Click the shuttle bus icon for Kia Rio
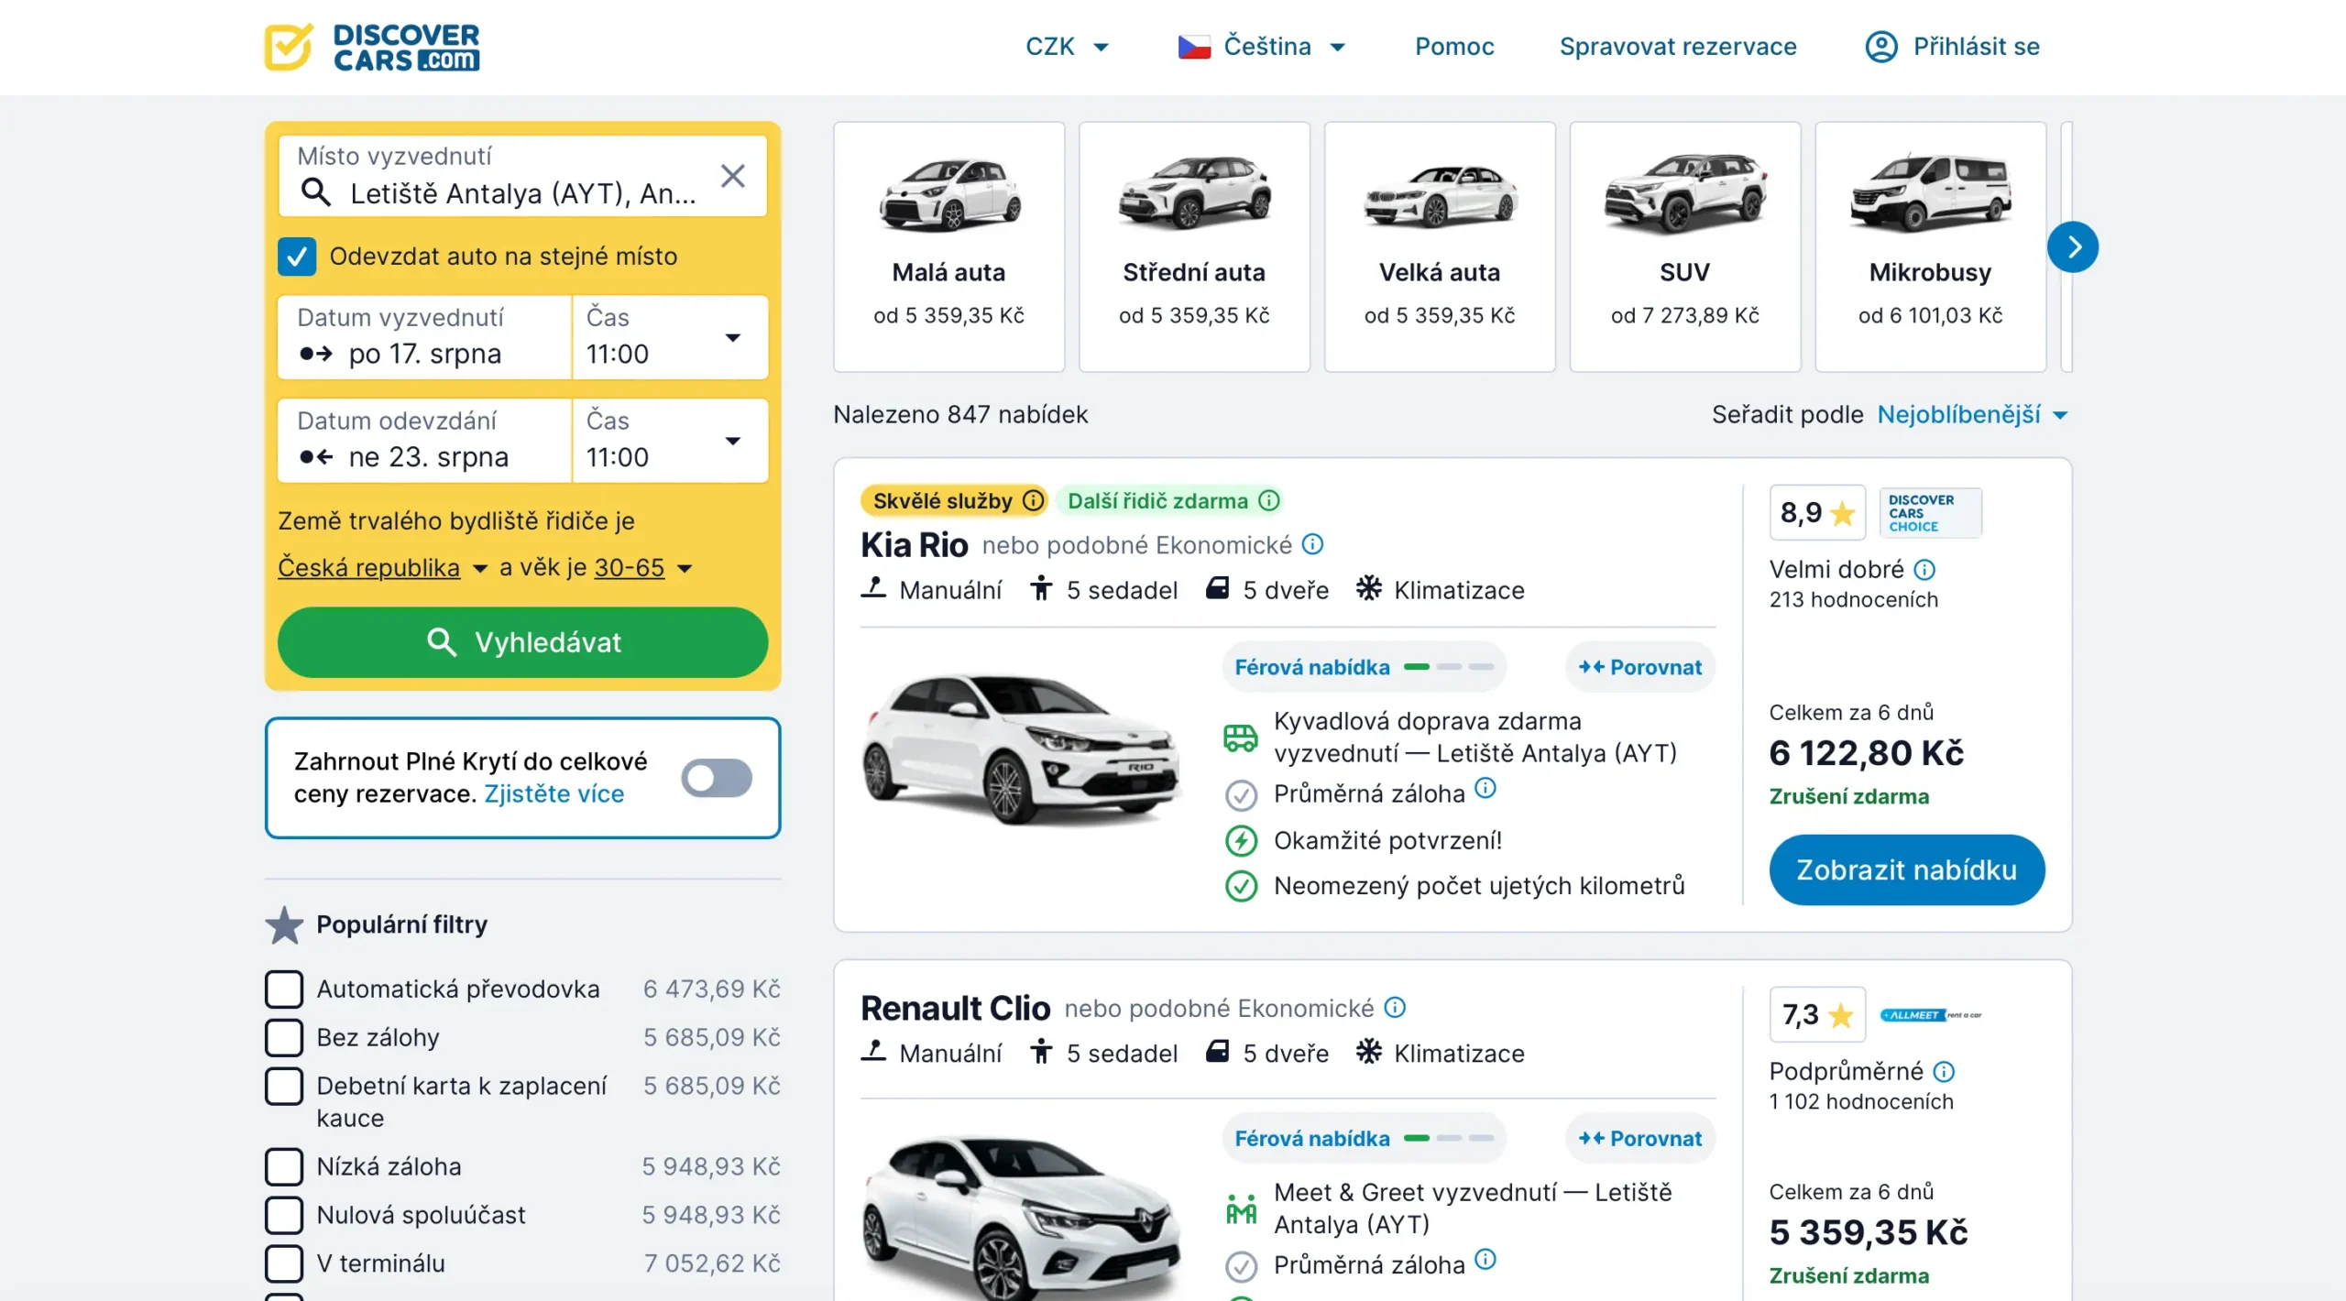Image resolution: width=2346 pixels, height=1301 pixels. click(1241, 737)
